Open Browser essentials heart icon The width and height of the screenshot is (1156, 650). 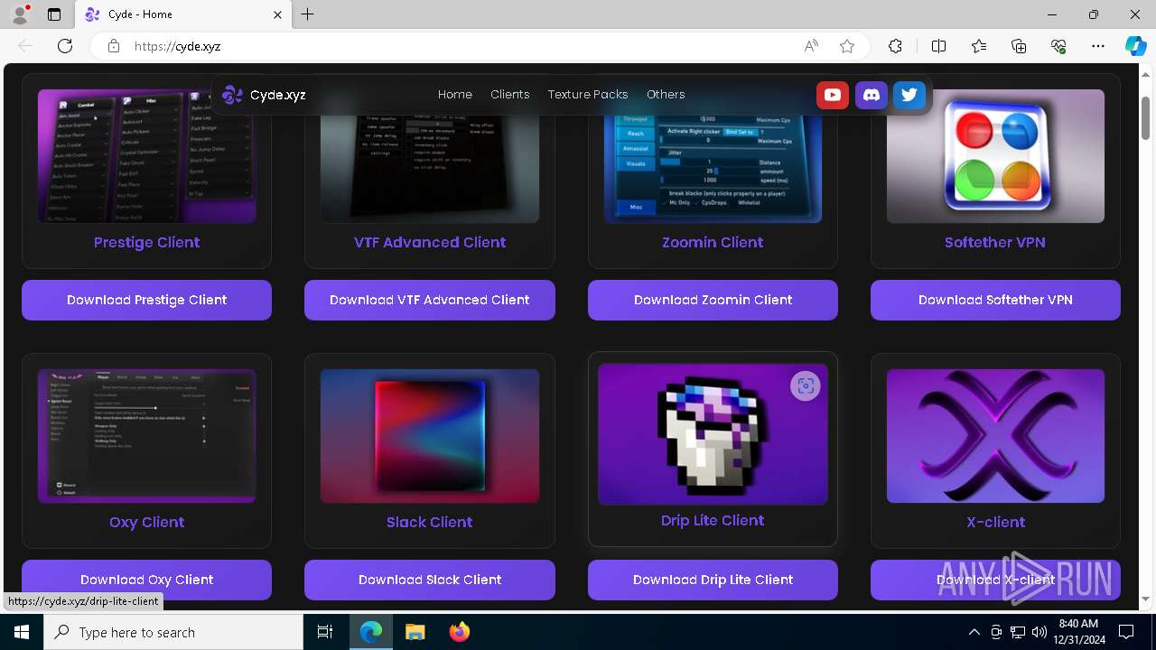point(1058,46)
